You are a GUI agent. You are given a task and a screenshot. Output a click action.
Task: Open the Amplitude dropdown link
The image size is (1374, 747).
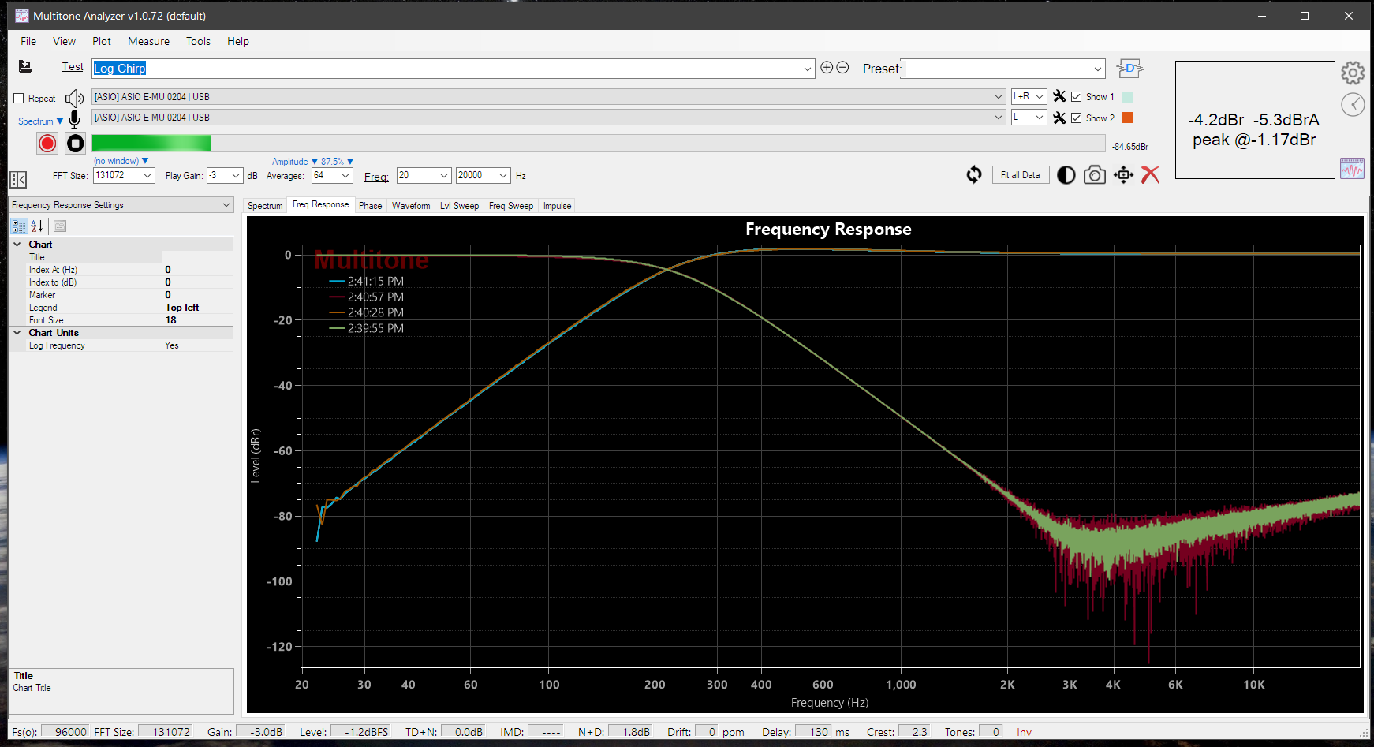tap(295, 162)
